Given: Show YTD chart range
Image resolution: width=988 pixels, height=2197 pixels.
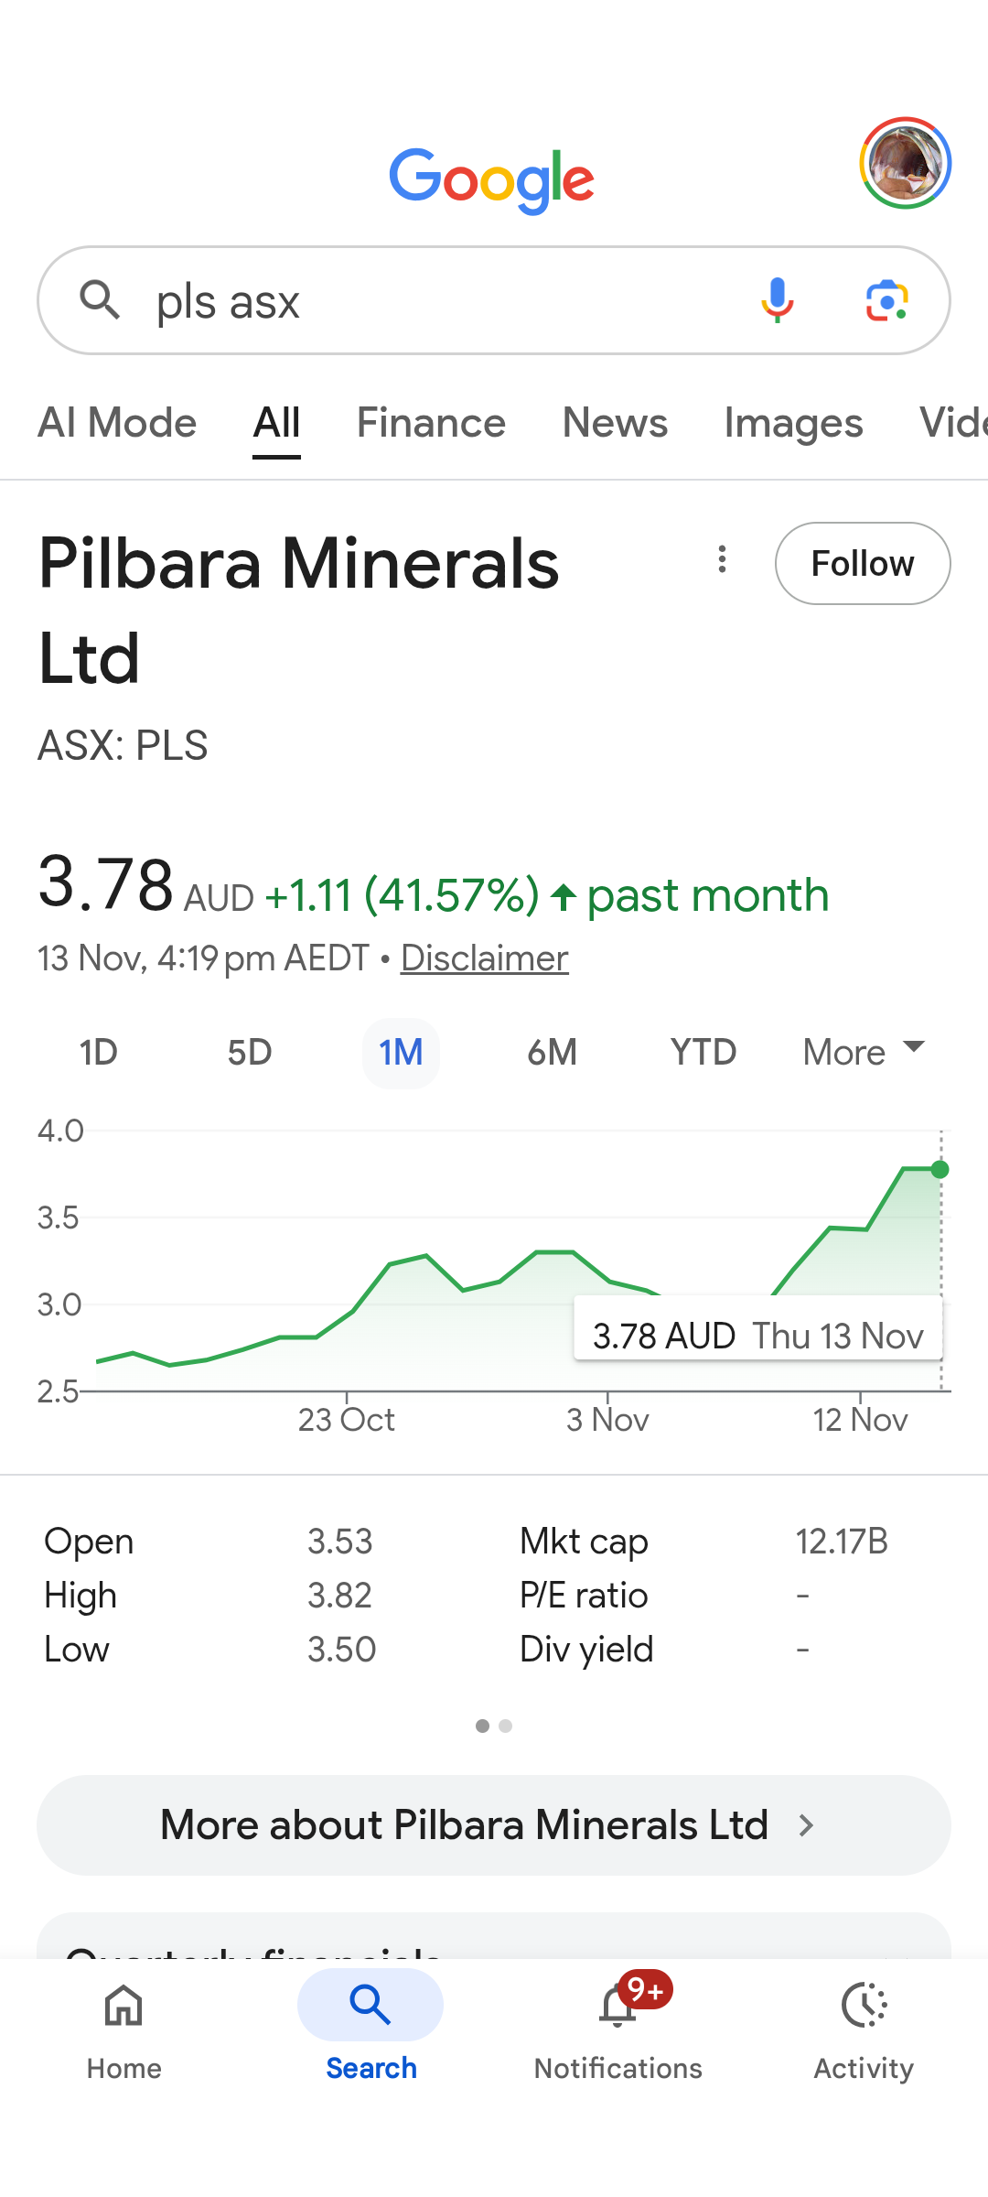Looking at the screenshot, I should click(x=703, y=1053).
